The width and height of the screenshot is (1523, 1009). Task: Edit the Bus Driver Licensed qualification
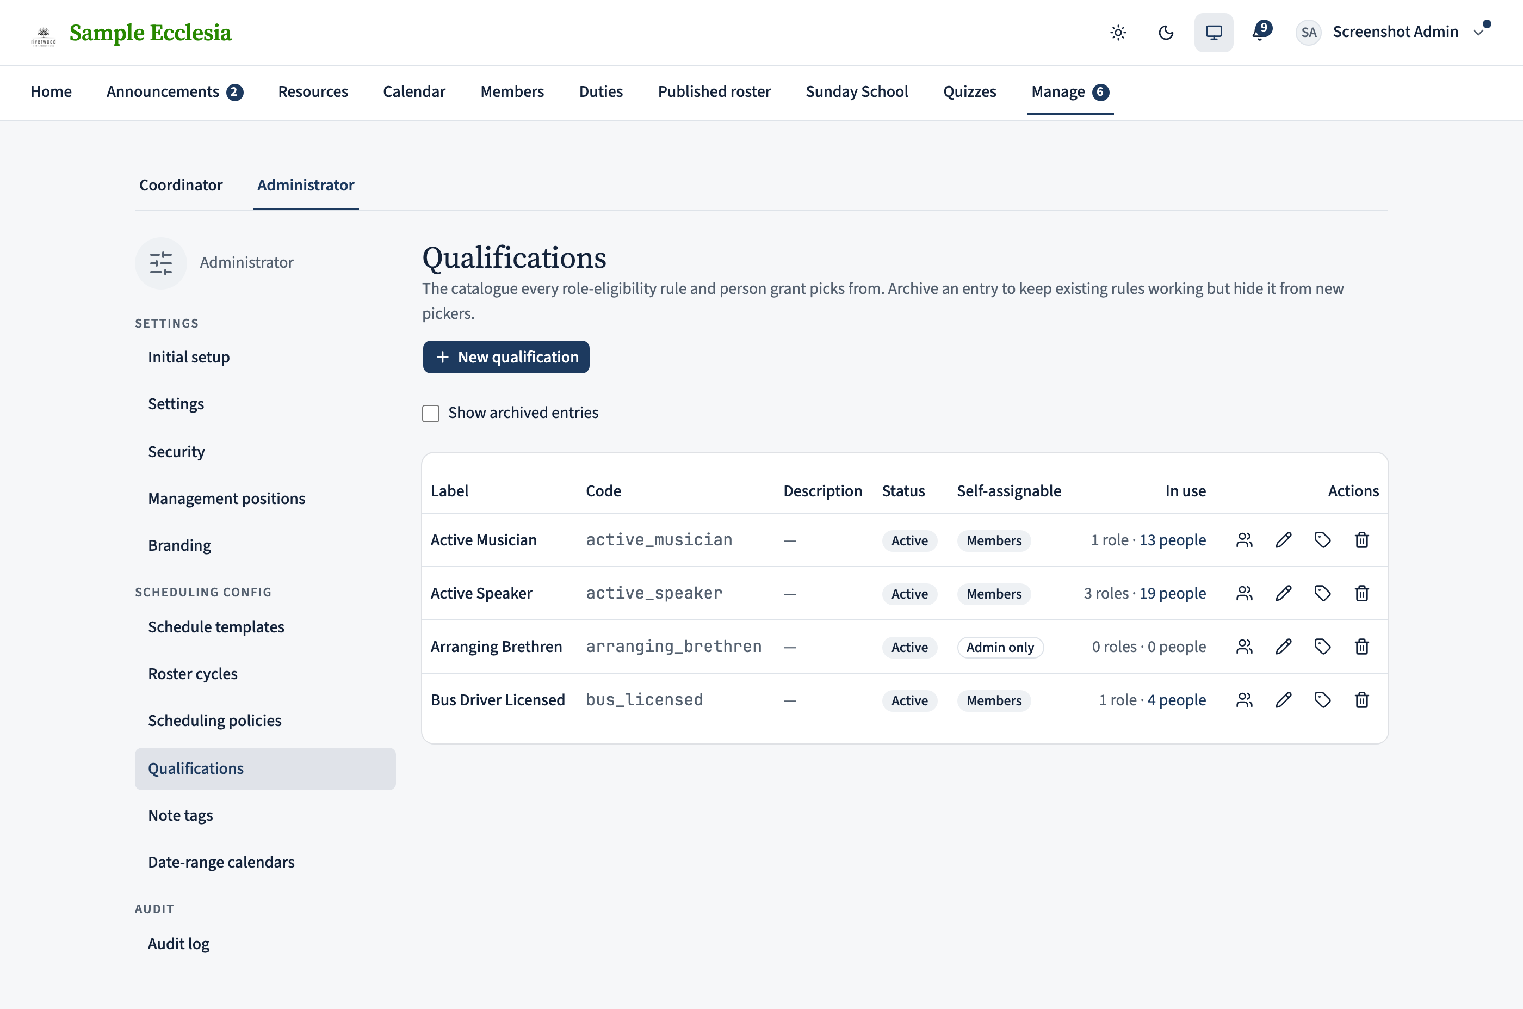(1283, 700)
